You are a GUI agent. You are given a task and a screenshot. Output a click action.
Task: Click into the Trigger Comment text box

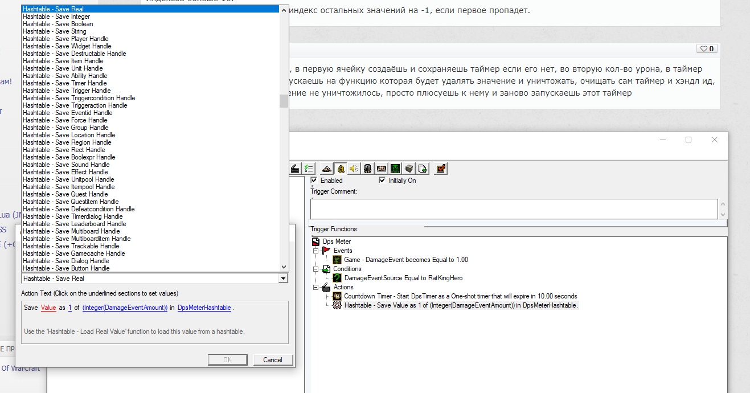[x=514, y=209]
